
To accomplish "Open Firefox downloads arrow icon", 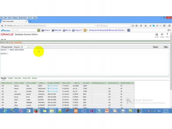I will (x=141, y=26).
